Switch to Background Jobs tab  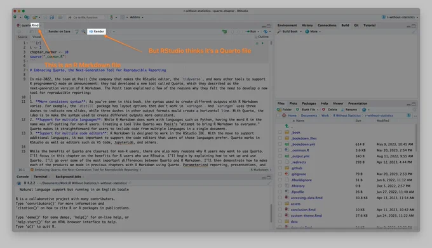tap(69, 176)
